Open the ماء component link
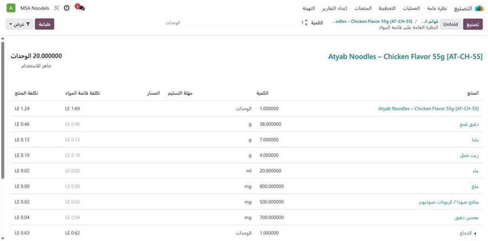488x241 pixels. [x=475, y=171]
